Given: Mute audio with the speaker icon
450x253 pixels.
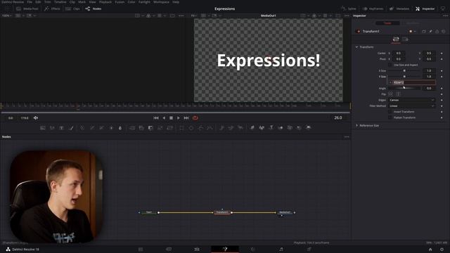Looking at the screenshot, I should click(36, 118).
